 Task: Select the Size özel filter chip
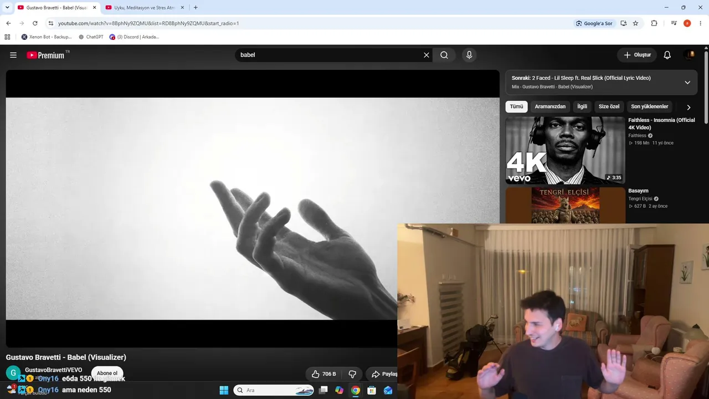point(609,106)
